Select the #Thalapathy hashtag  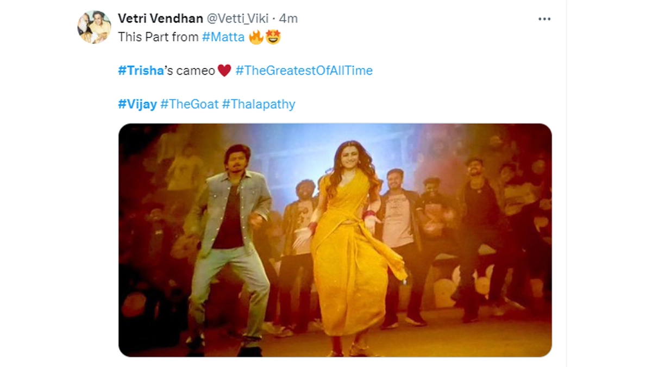(259, 104)
